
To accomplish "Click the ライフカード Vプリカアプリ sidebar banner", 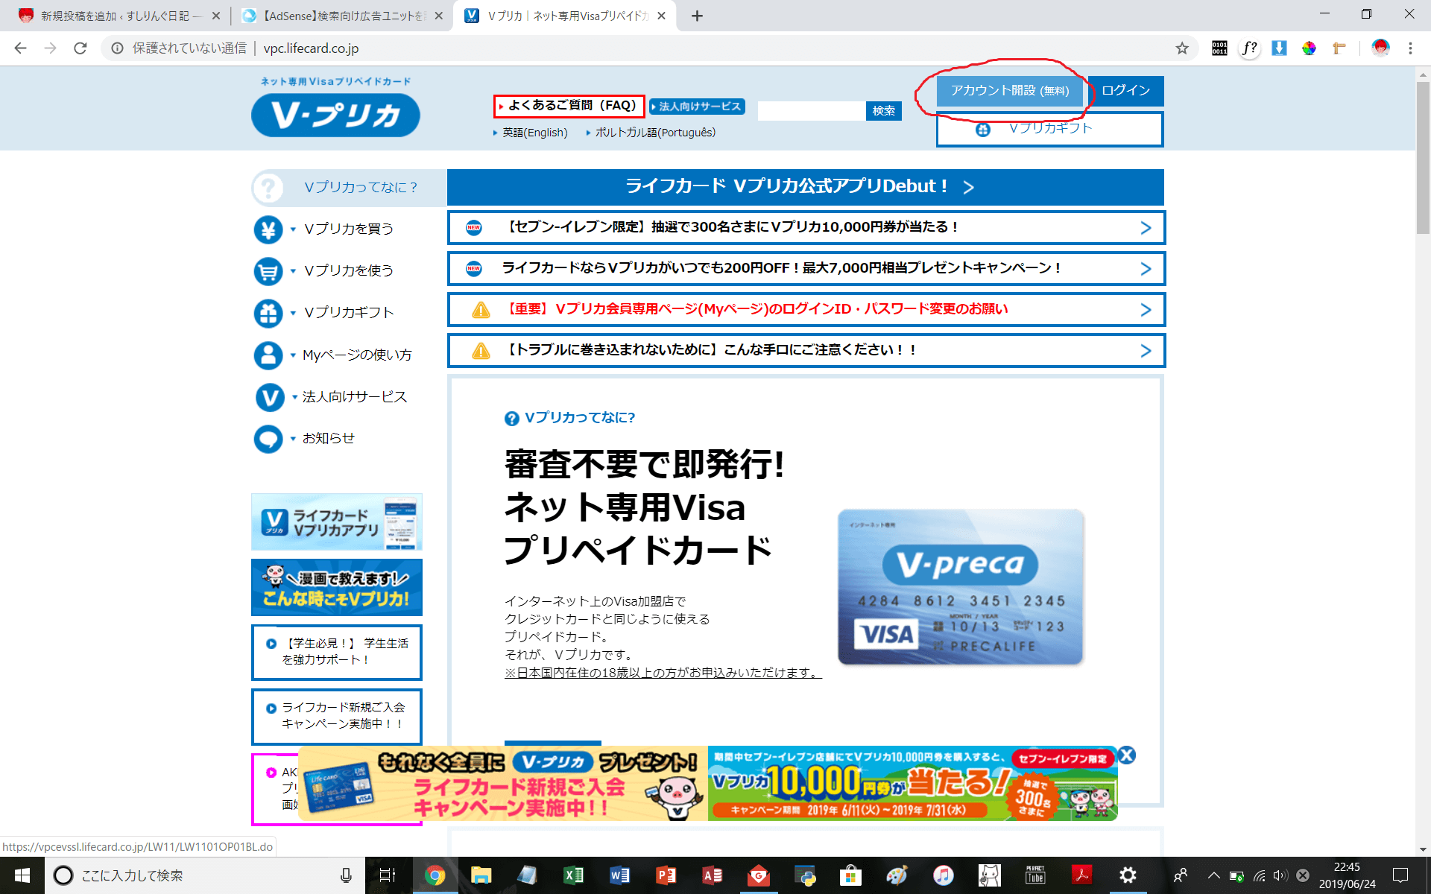I will [x=336, y=521].
